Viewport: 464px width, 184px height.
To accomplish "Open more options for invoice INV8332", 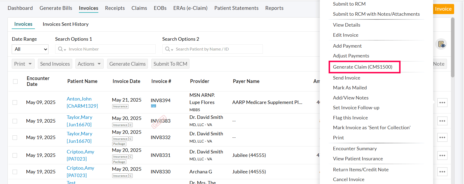I will pyautogui.click(x=442, y=137).
